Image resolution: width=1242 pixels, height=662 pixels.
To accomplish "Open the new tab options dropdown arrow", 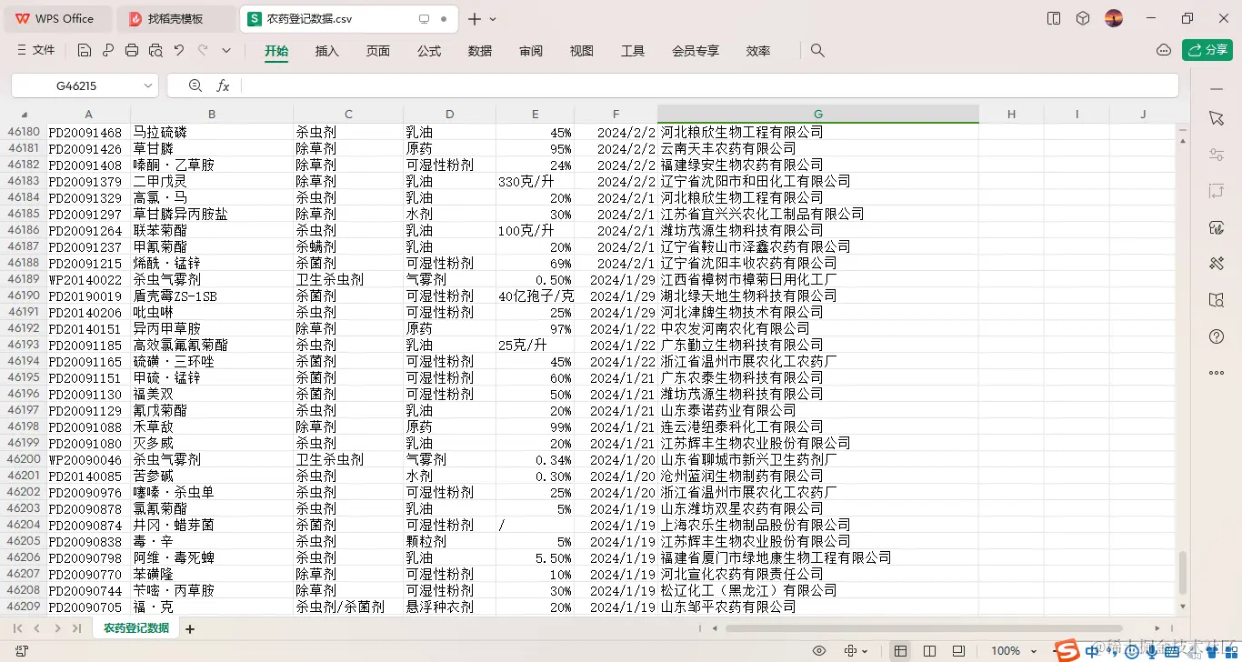I will tap(493, 19).
